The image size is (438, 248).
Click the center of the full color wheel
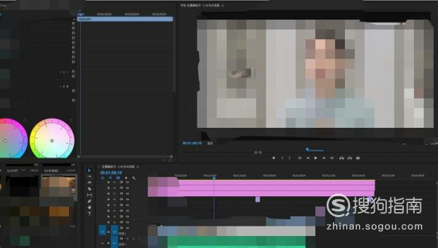pos(52,140)
